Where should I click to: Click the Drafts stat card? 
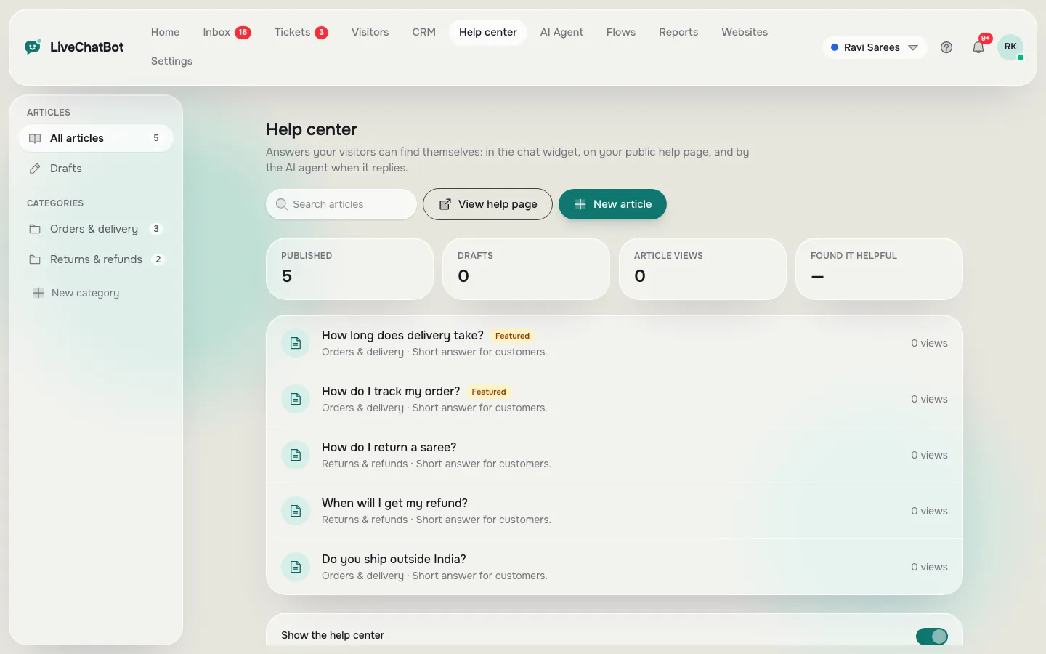click(526, 269)
